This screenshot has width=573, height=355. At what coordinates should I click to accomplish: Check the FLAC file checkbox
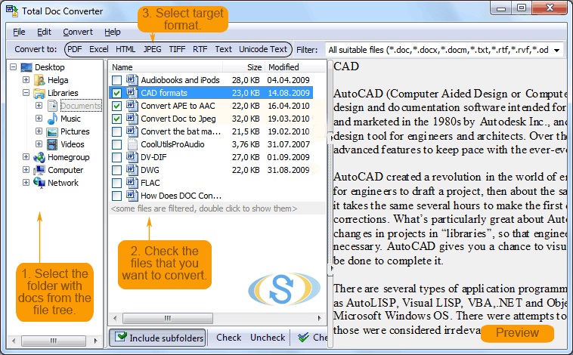(x=117, y=183)
